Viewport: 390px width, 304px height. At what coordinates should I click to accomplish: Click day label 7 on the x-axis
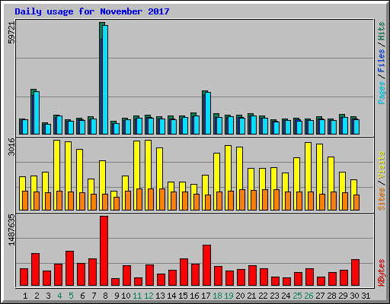click(94, 296)
